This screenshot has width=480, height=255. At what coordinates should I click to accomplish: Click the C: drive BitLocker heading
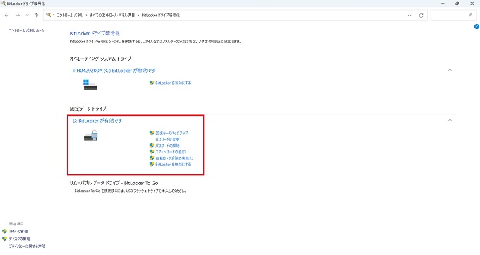point(114,71)
